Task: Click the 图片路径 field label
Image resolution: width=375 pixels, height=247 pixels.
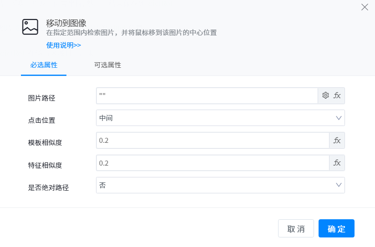Action: click(41, 98)
